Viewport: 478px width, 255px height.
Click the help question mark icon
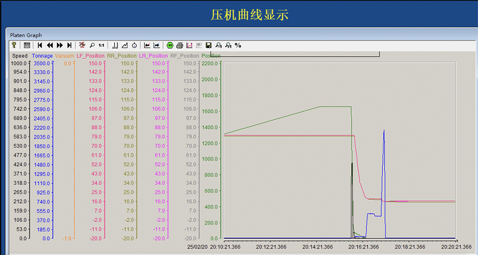coord(14,46)
